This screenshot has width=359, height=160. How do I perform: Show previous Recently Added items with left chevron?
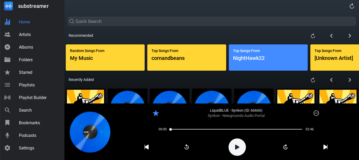(x=331, y=80)
